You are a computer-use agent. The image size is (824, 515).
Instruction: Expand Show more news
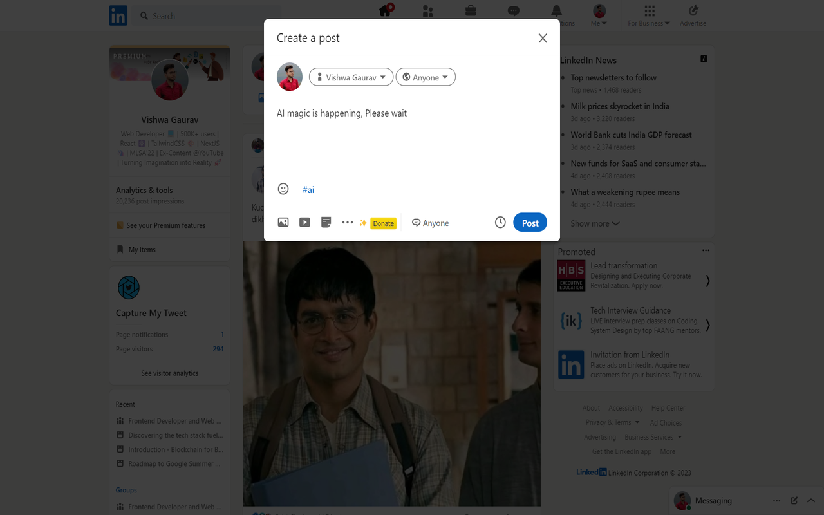coord(595,223)
